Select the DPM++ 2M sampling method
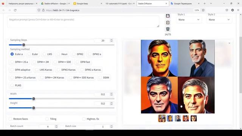The height and width of the screenshot is (136, 242). 41,62
